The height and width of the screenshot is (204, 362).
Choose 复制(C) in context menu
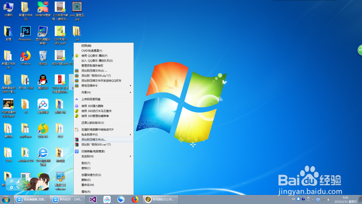coord(104,168)
